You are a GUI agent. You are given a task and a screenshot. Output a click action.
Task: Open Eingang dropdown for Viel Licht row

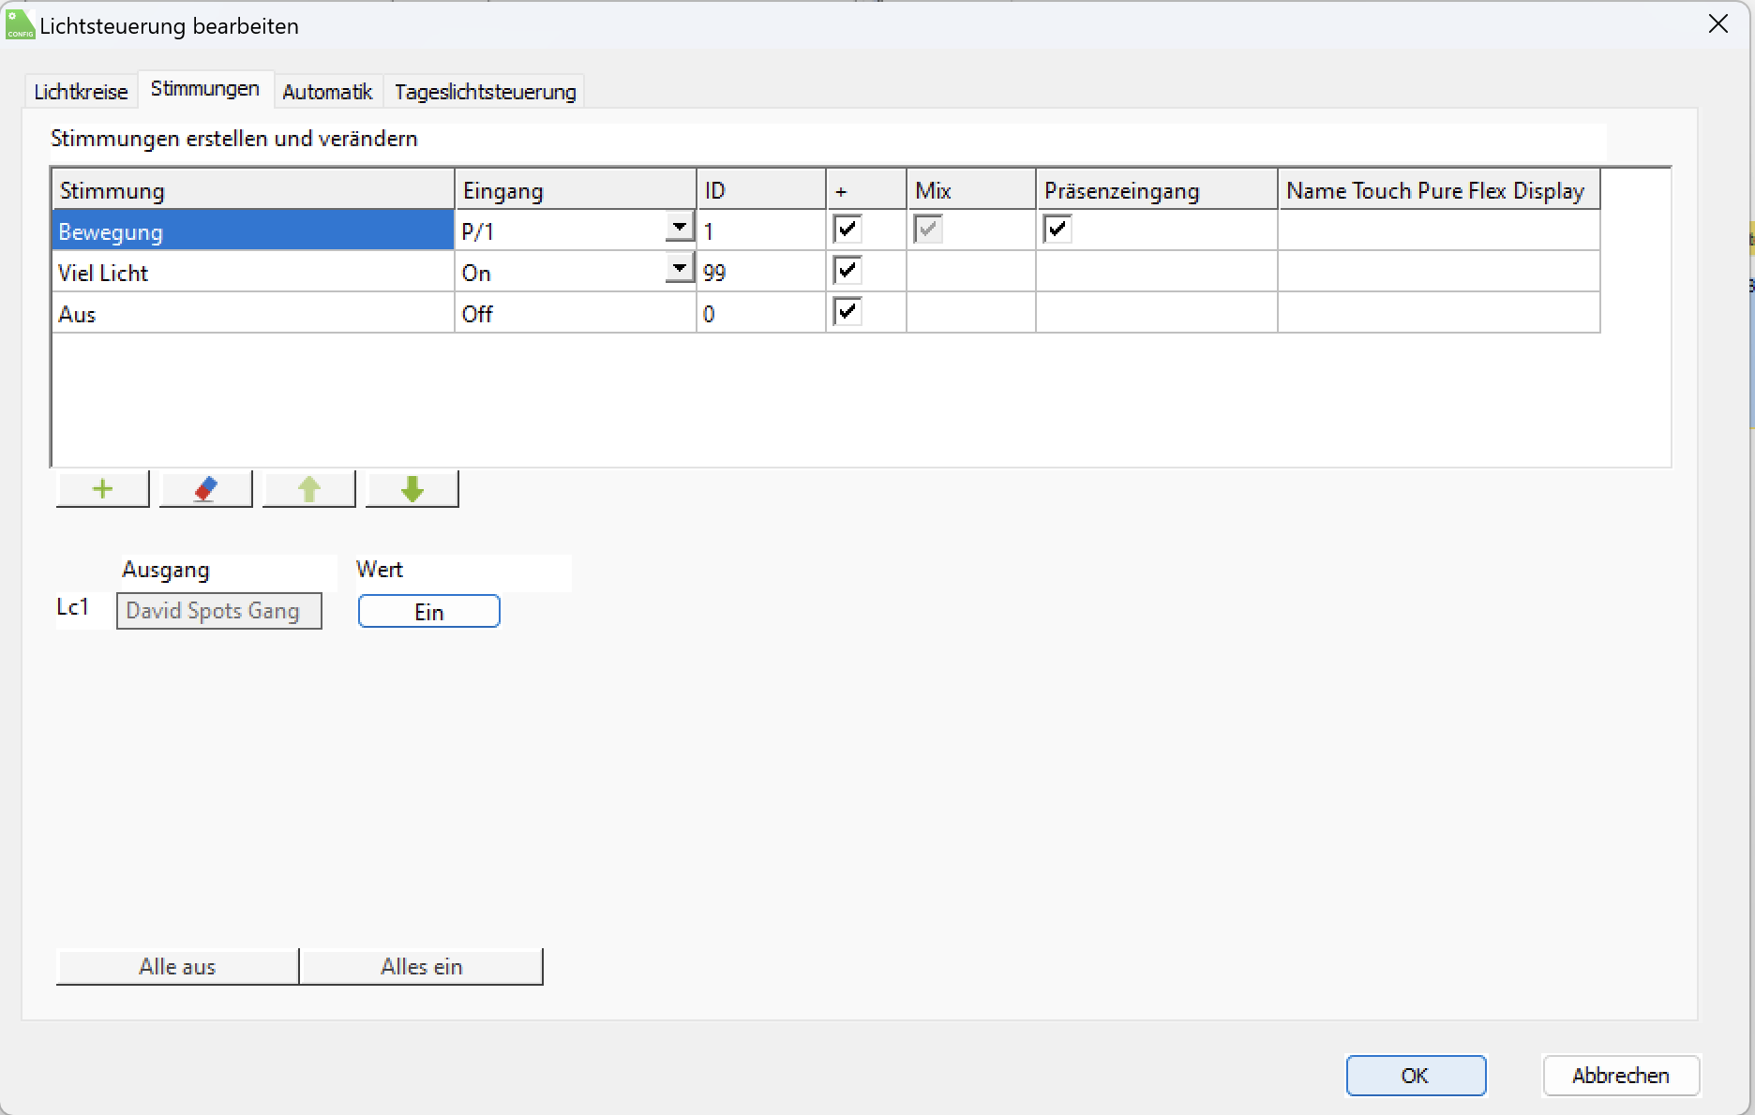[679, 269]
